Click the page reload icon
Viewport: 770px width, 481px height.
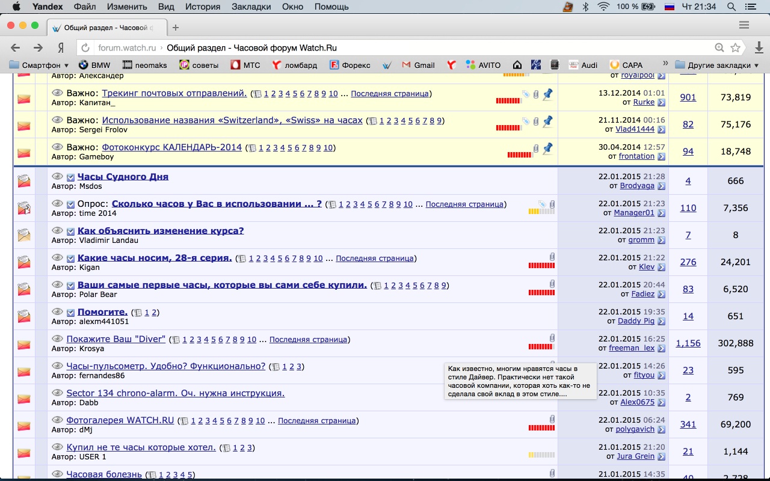click(85, 48)
